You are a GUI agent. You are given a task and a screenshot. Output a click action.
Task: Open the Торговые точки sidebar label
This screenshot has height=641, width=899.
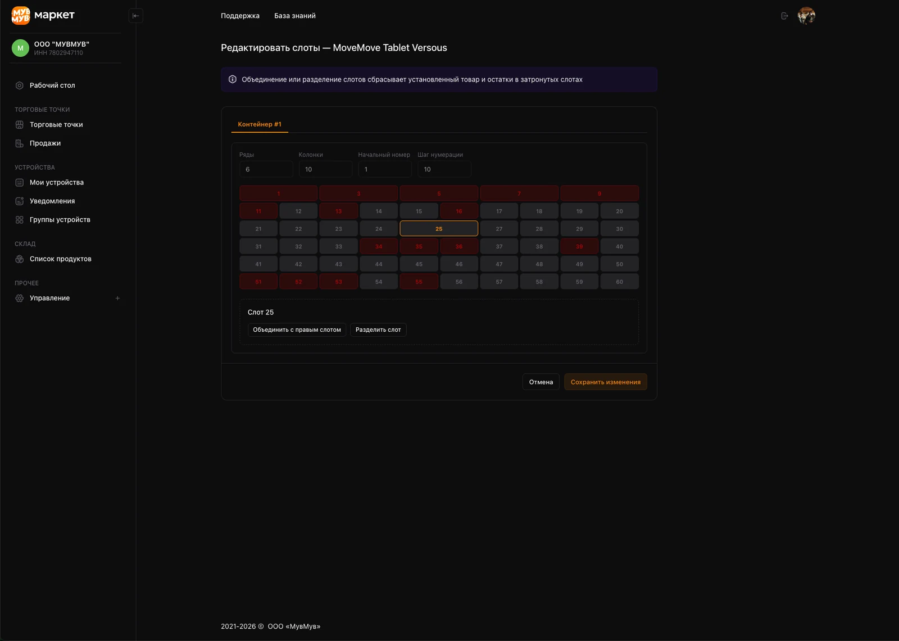(x=56, y=125)
